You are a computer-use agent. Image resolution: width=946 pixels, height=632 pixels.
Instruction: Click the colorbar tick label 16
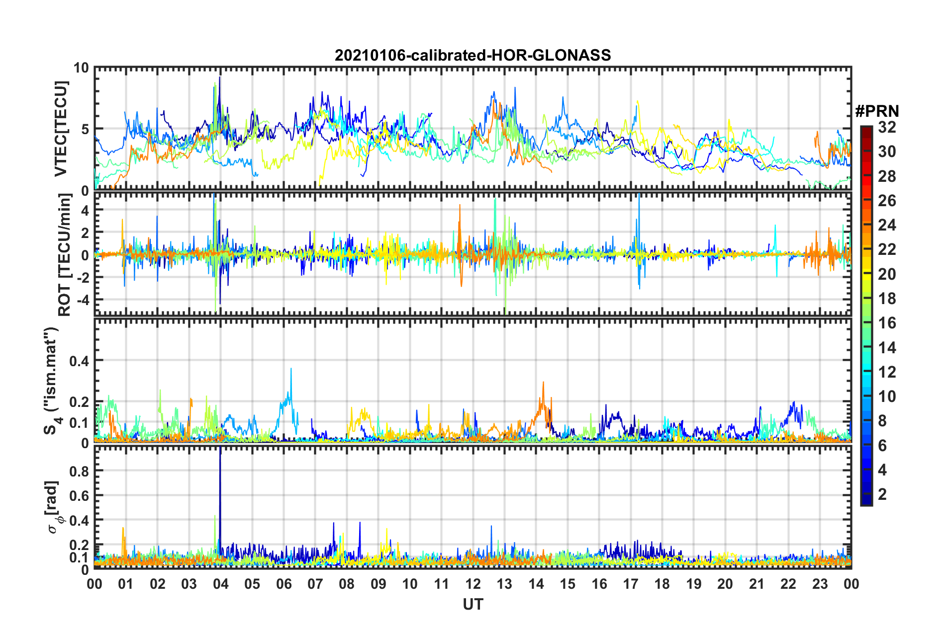point(887,323)
